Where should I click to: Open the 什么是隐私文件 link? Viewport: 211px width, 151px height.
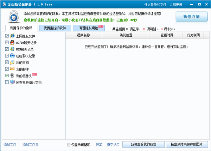coord(155,5)
